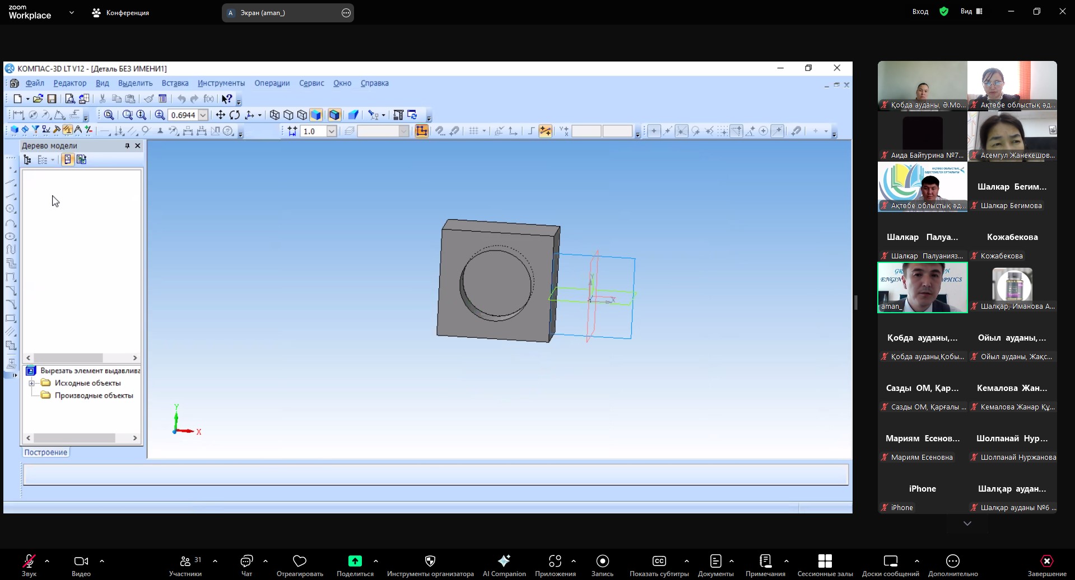The width and height of the screenshot is (1075, 580).
Task: Open the Инструменты menu
Action: (x=221, y=83)
